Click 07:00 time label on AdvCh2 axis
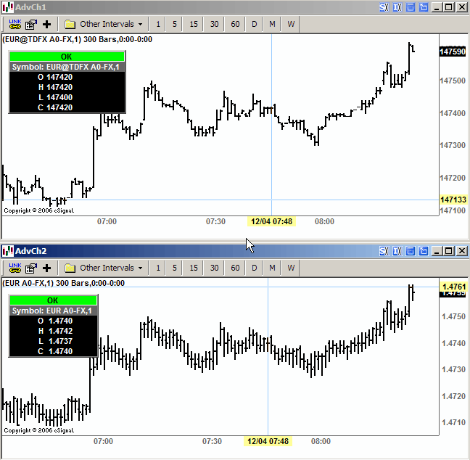Screen dimensions: 470x460 [103, 441]
